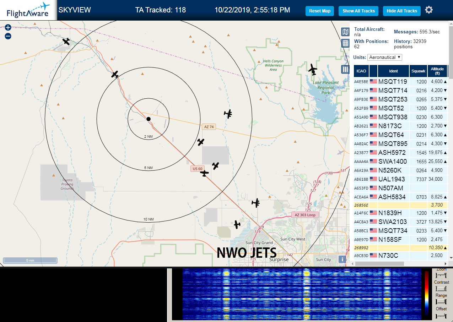The width and height of the screenshot is (453, 322).
Task: Select the aircraft on the road northwest of receiver
Action: pyautogui.click(x=115, y=74)
